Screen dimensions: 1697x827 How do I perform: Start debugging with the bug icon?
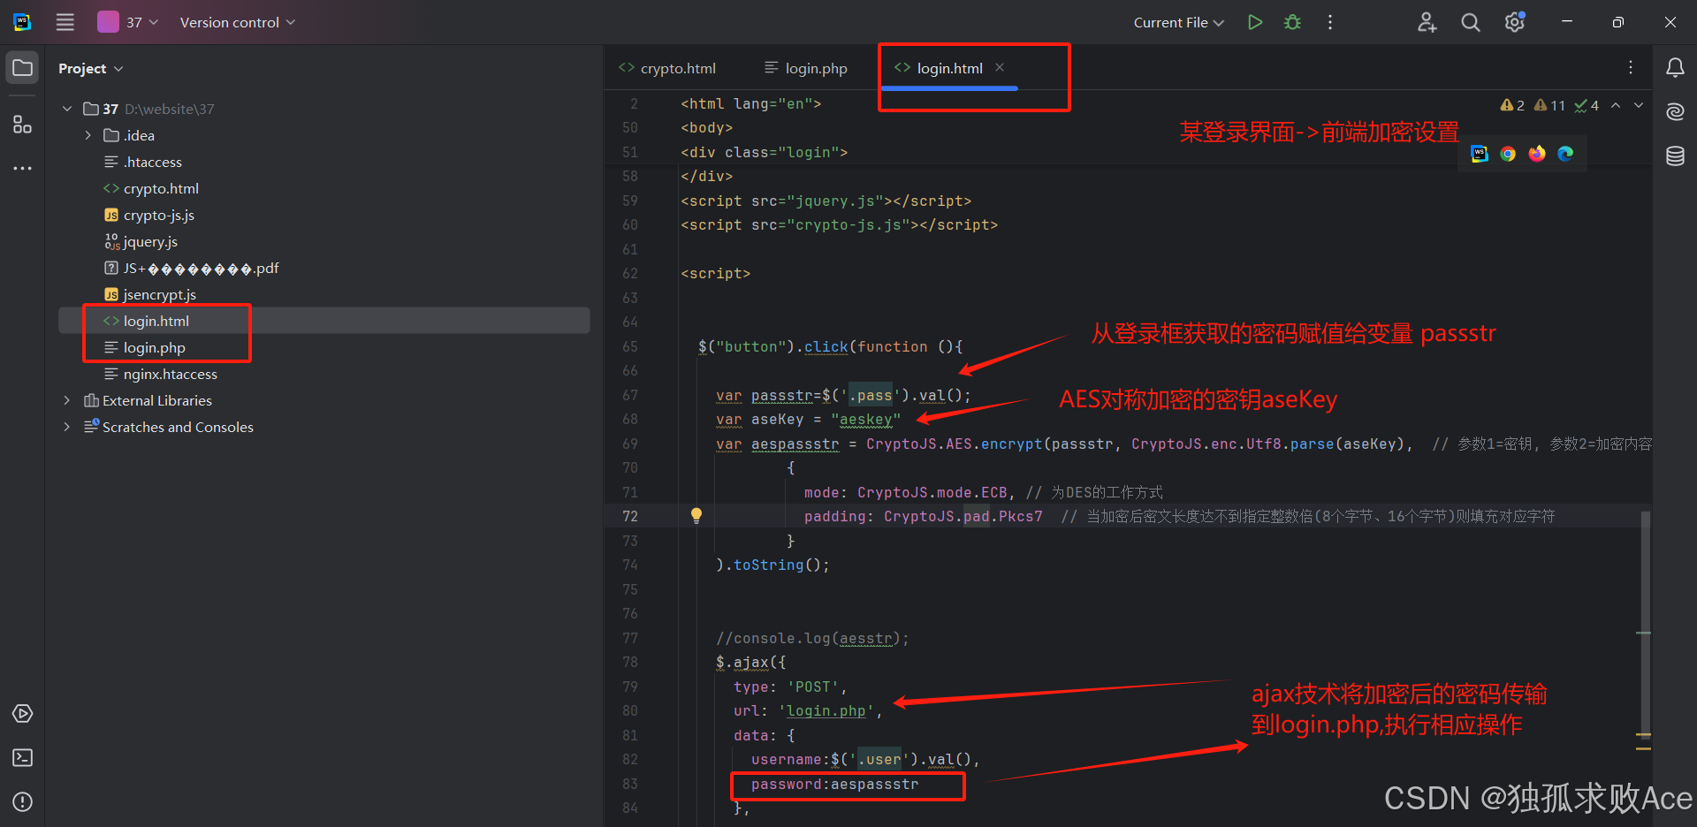point(1291,21)
